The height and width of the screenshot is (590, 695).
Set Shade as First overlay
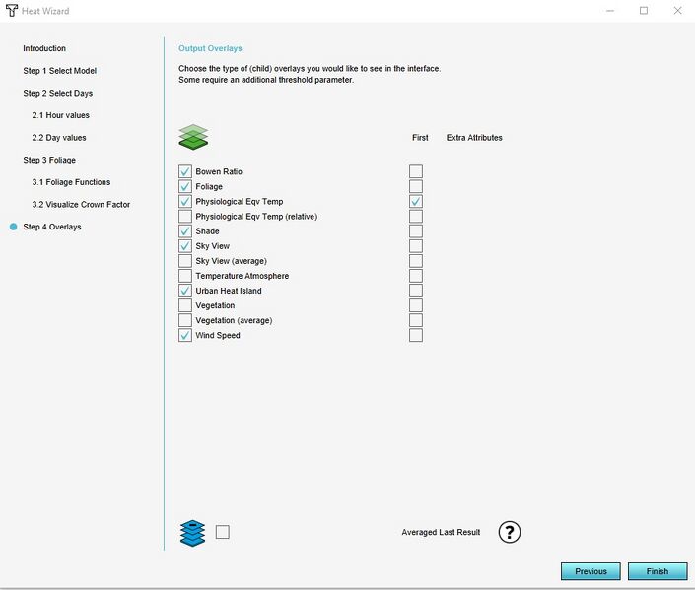(x=416, y=231)
